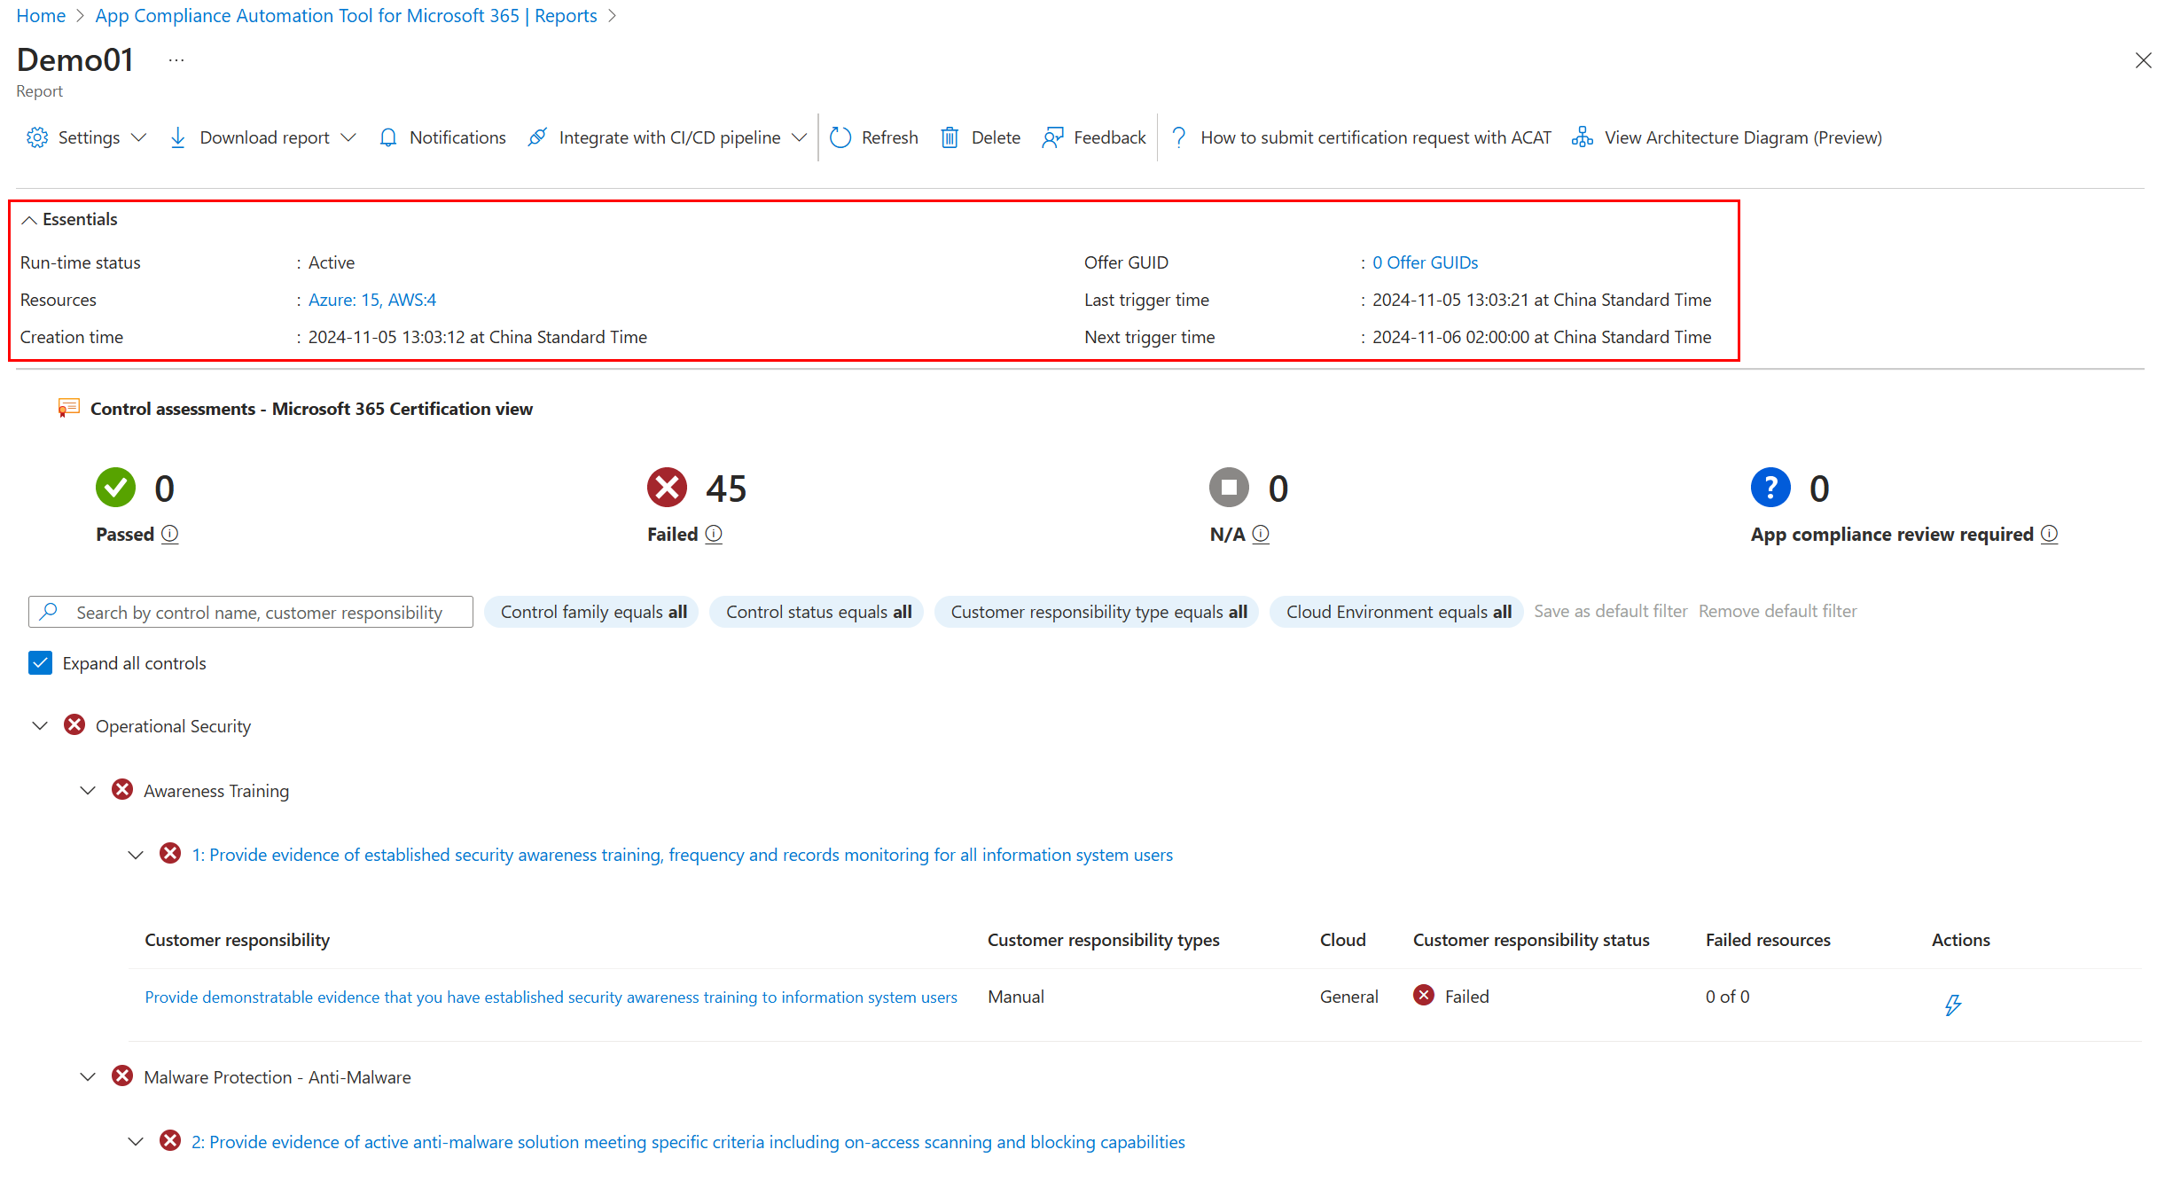Click the red Failed cross icon with 45
2165x1181 pixels.
coord(668,488)
